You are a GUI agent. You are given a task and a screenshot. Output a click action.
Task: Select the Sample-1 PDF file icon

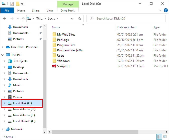(x=54, y=66)
